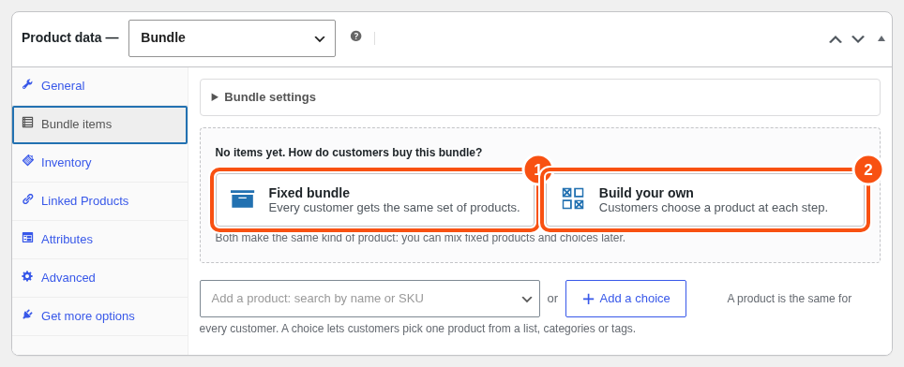
Task: Click the 'Both make the same kind of product' note
Action: pos(420,238)
